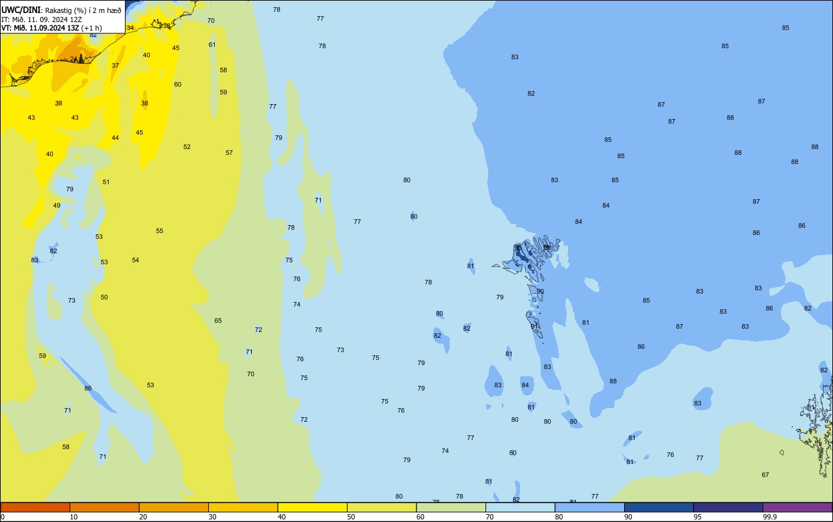Click the map humidity value '52'

coord(187,147)
